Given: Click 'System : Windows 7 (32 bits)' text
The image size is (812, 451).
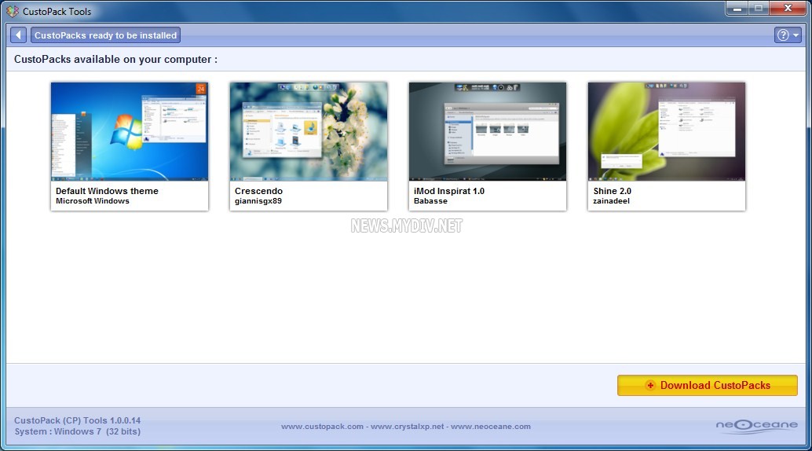Looking at the screenshot, I should pos(77,431).
